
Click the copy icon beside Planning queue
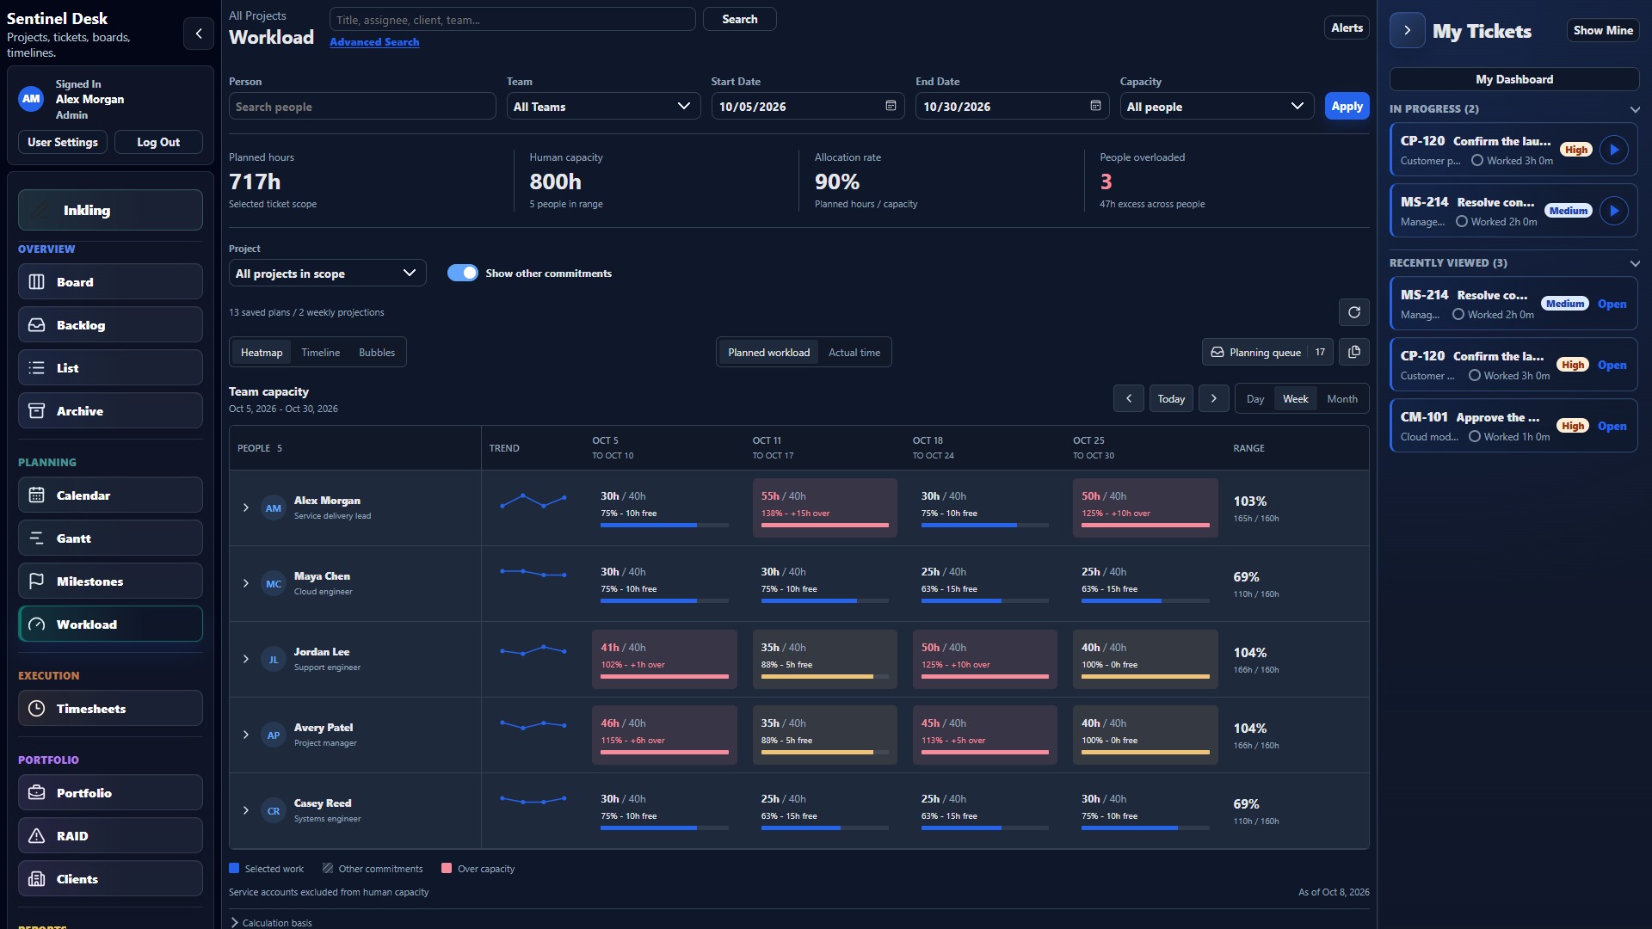1354,352
